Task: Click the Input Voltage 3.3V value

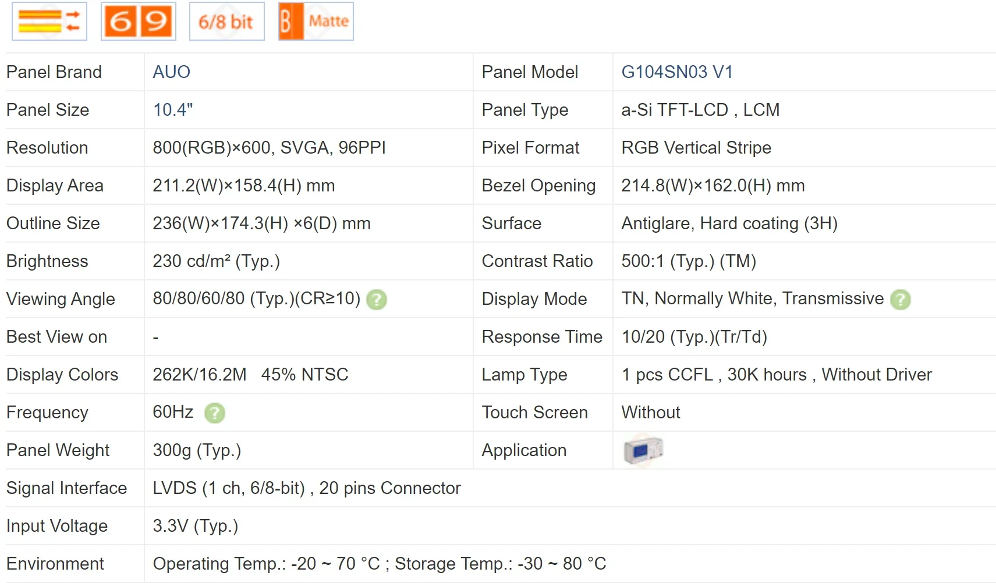Action: tap(195, 526)
